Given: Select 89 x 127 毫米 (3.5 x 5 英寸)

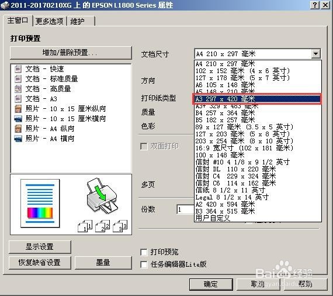Looking at the screenshot, I should point(258,127).
